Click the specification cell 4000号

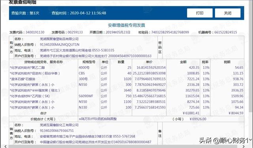[x=84, y=68]
